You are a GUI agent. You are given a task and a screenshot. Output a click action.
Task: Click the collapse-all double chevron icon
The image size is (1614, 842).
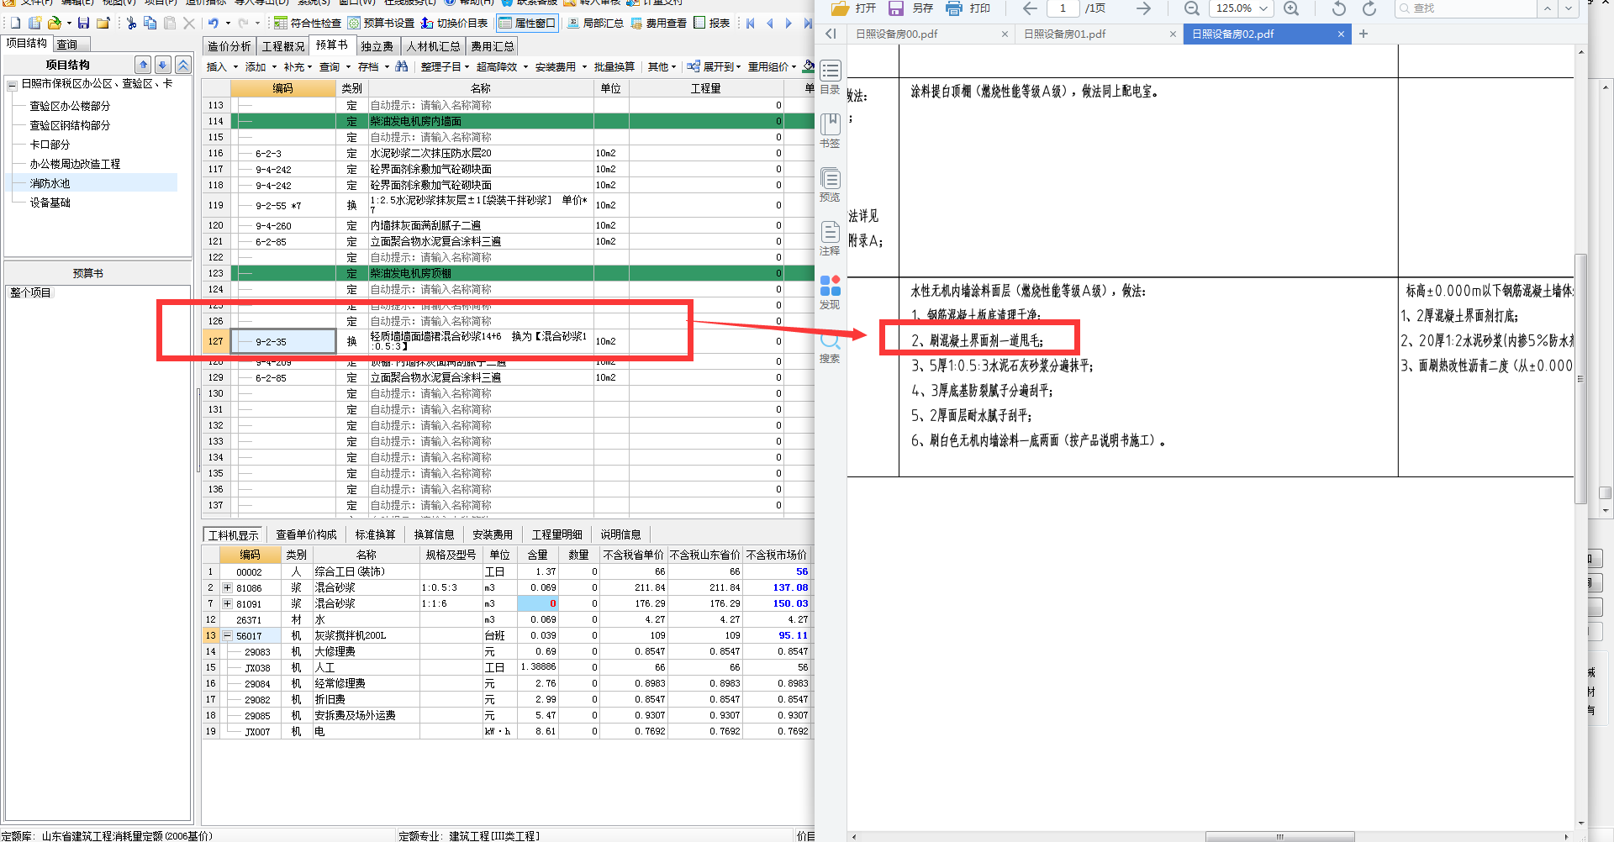[183, 65]
